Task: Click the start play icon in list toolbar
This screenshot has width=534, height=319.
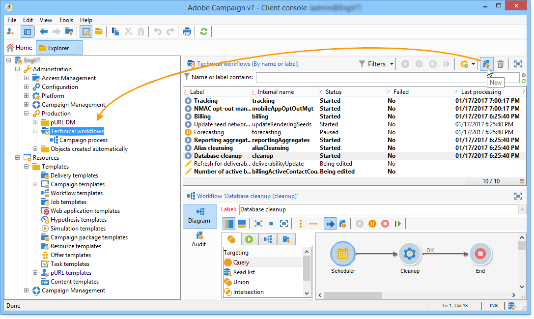Action: [405, 64]
